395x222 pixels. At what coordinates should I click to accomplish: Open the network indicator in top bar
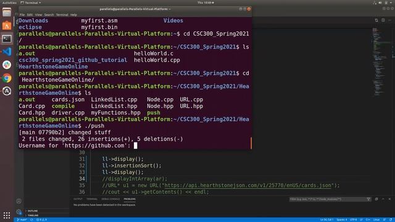375,2
